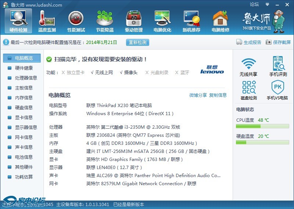The height and width of the screenshot is (209, 294).
Task: Click 主设备库版本 in the status bar
Action: coord(83,205)
